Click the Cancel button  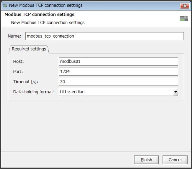point(175,160)
